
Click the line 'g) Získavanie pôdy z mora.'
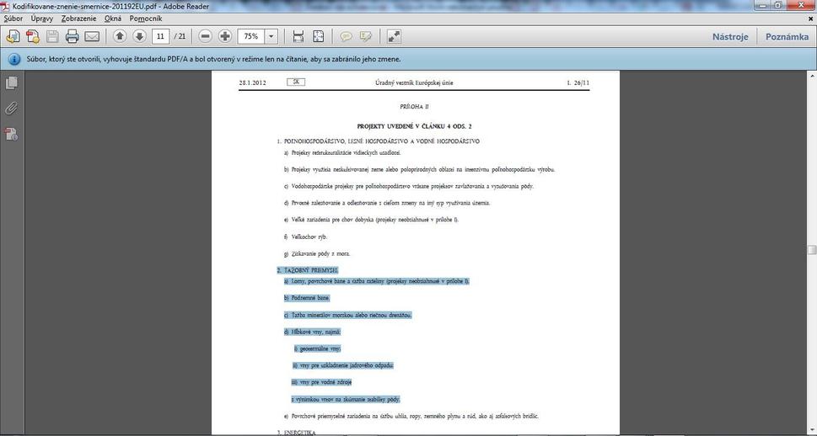(x=317, y=254)
